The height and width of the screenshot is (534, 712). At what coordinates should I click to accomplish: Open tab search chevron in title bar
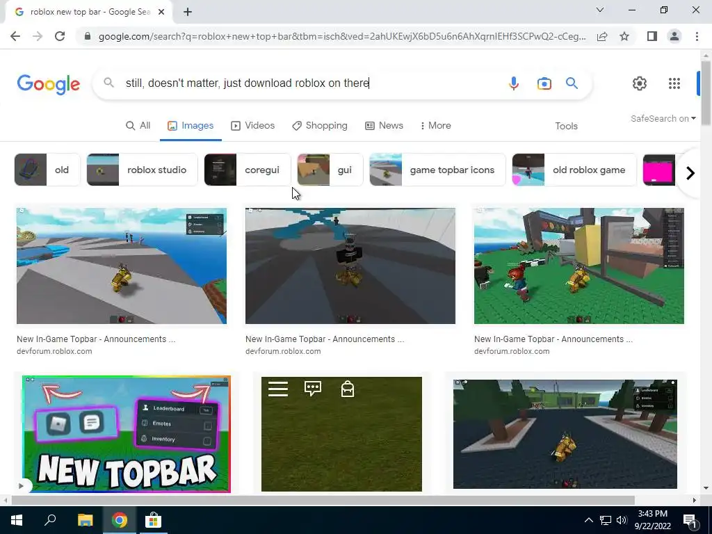600,10
